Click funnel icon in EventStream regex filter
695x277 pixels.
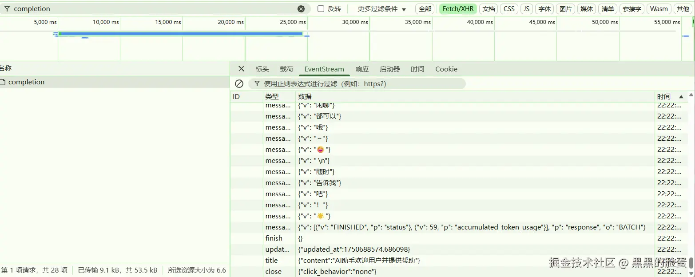click(x=257, y=83)
